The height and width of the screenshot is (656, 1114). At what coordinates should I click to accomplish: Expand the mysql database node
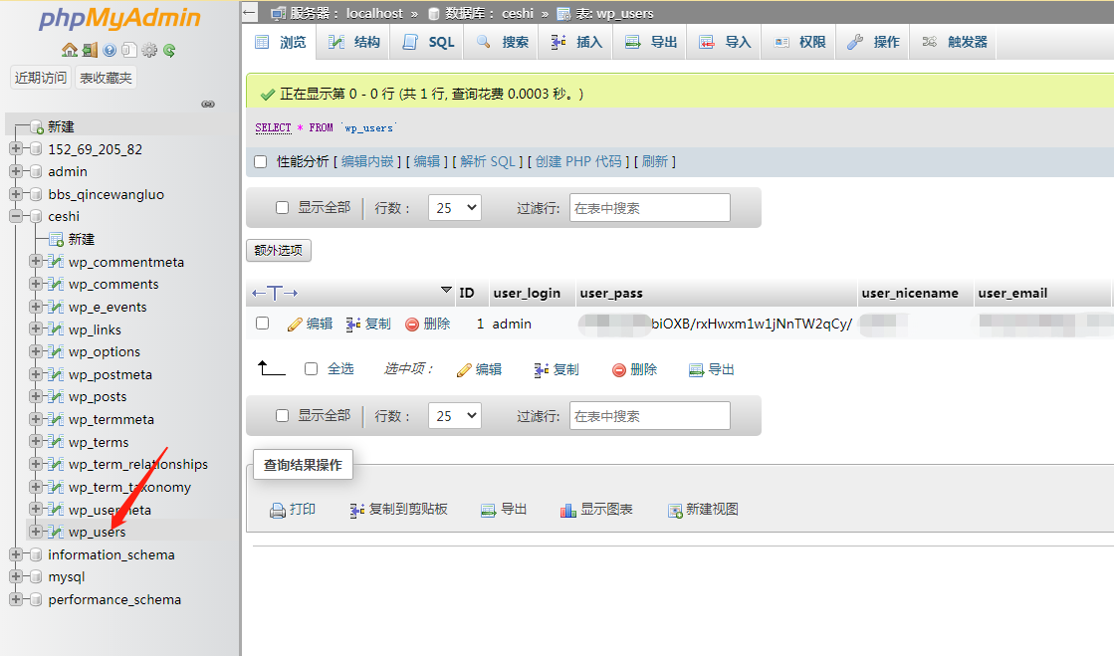16,576
